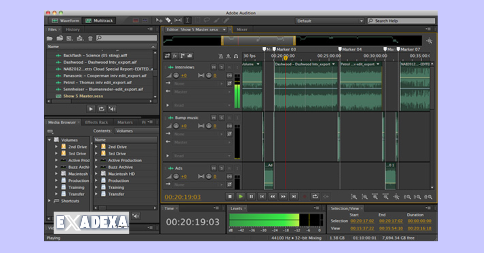Select the Razor tool in the toolbar
The height and width of the screenshot is (253, 484).
click(168, 21)
